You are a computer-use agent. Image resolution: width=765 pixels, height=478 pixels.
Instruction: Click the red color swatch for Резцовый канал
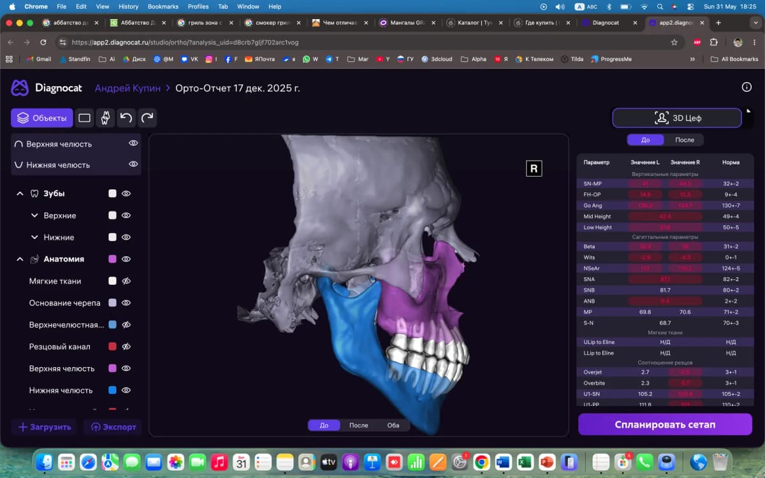112,347
